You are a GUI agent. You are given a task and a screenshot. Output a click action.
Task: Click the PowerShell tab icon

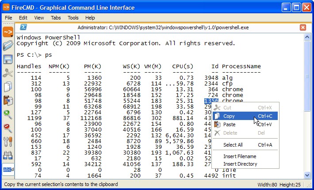(x=23, y=27)
